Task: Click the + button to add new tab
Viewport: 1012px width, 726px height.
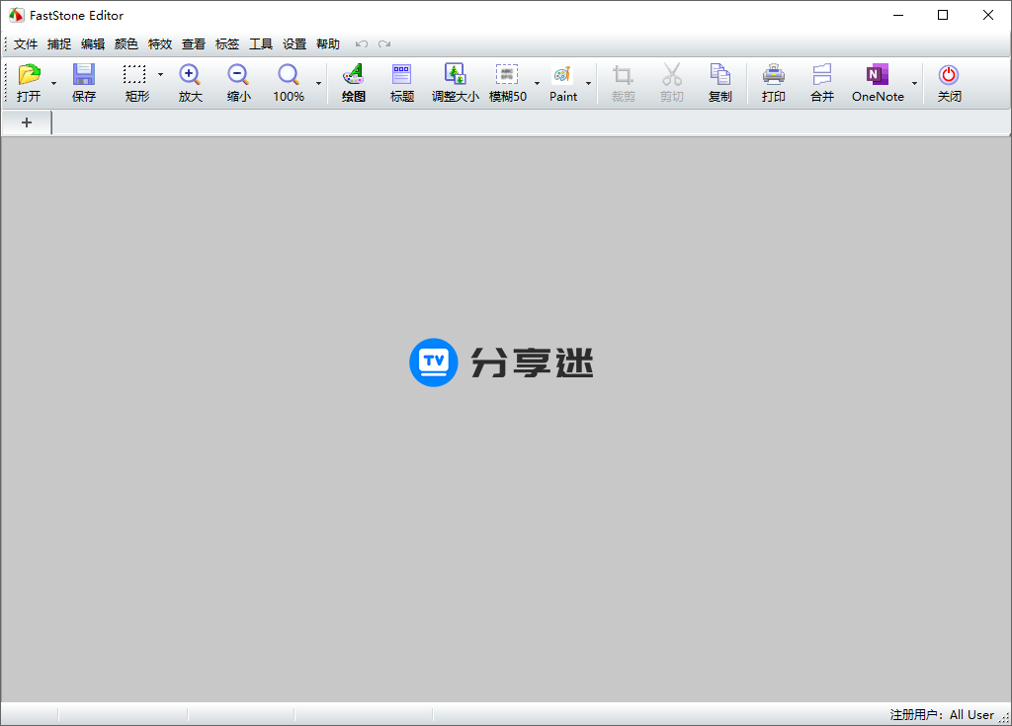Action: click(26, 122)
